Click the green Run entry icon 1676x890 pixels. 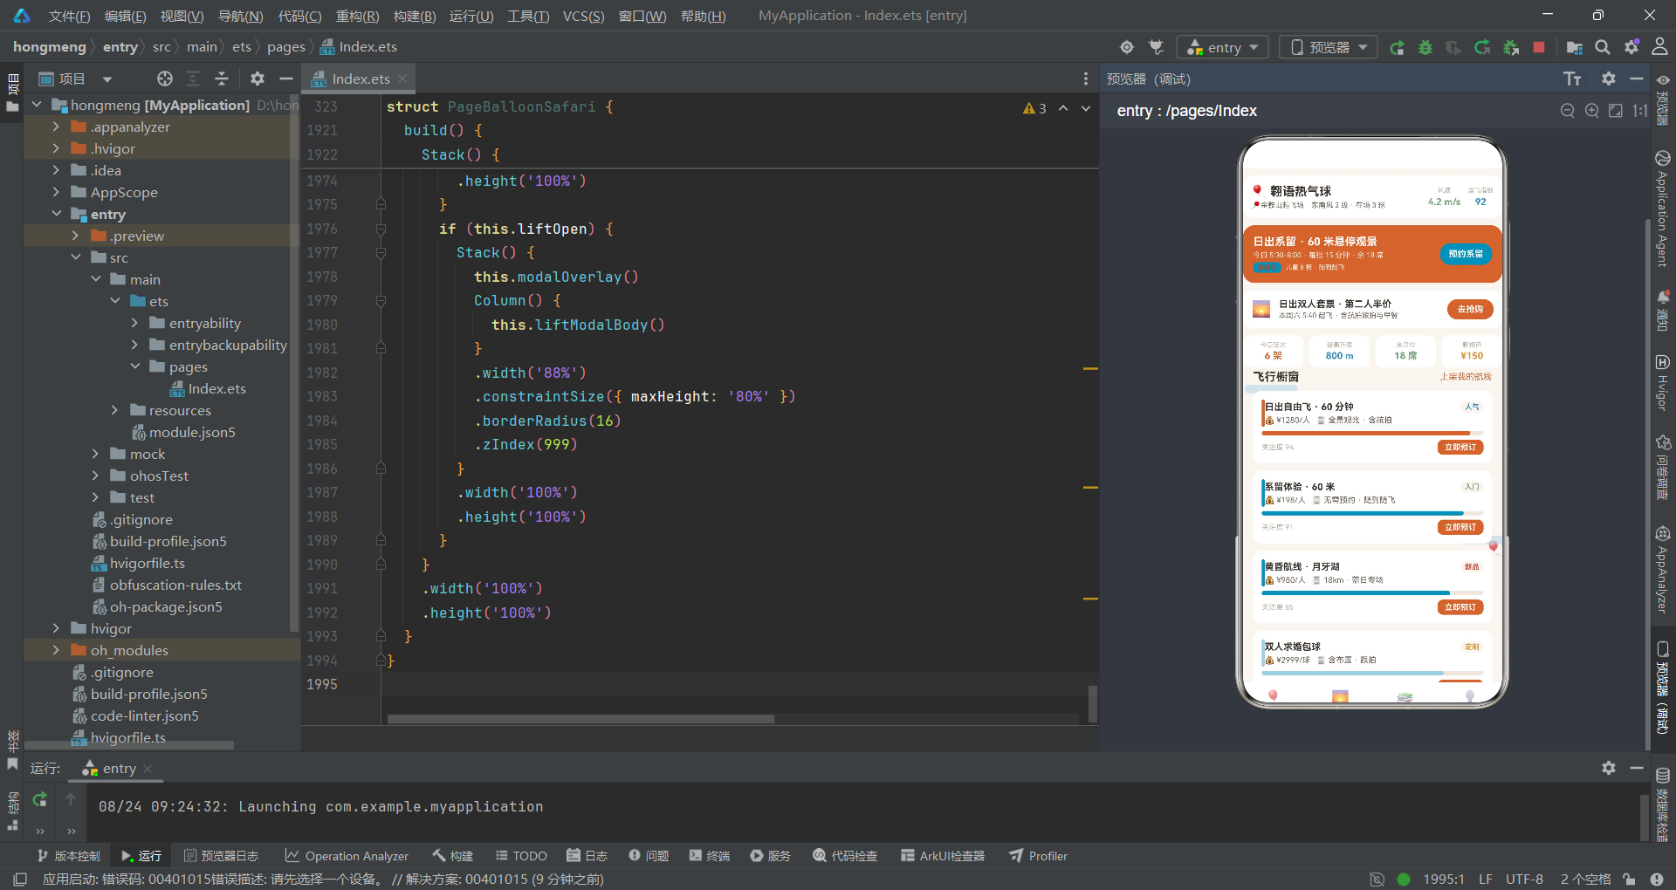(1397, 47)
